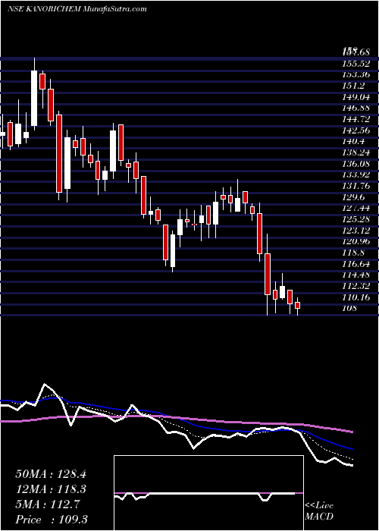379x531 pixels.
Task: Select the 129.6 axis value
Action: tap(353, 197)
